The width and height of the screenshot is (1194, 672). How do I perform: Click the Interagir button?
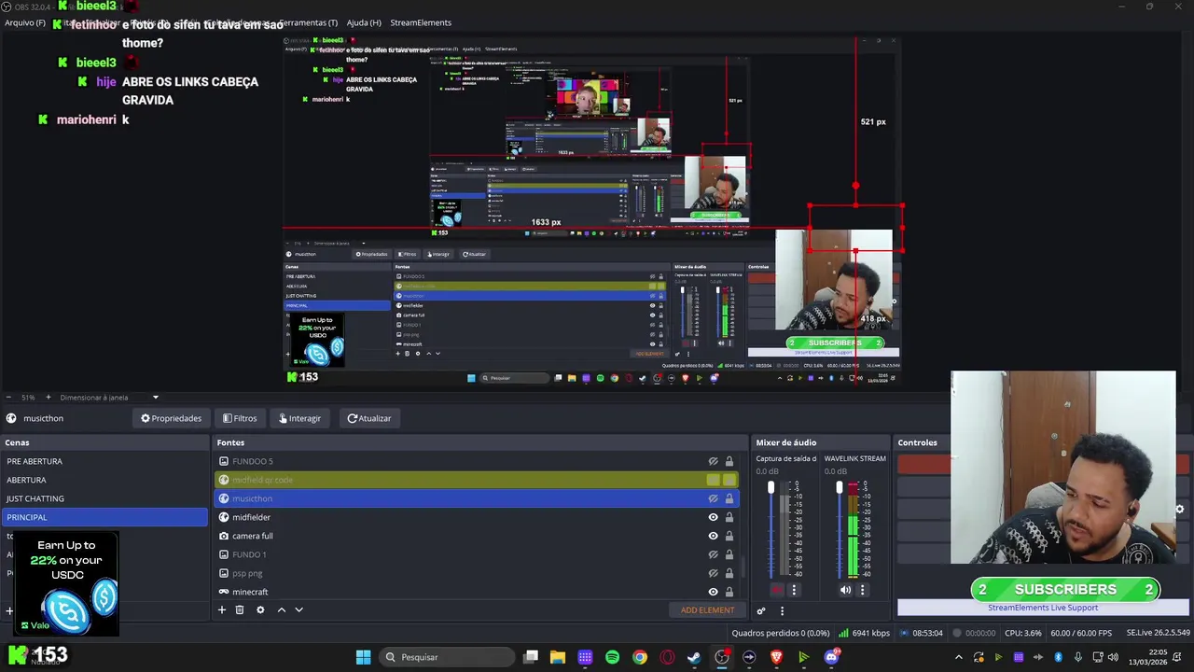point(299,418)
